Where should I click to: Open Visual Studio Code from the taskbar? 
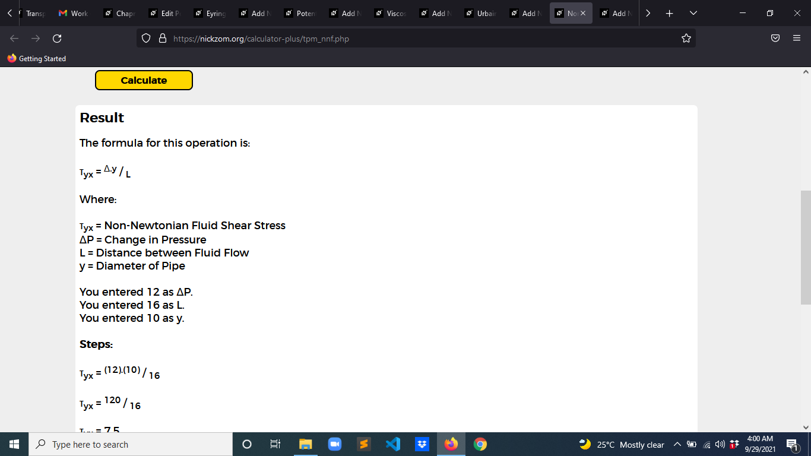pyautogui.click(x=392, y=444)
